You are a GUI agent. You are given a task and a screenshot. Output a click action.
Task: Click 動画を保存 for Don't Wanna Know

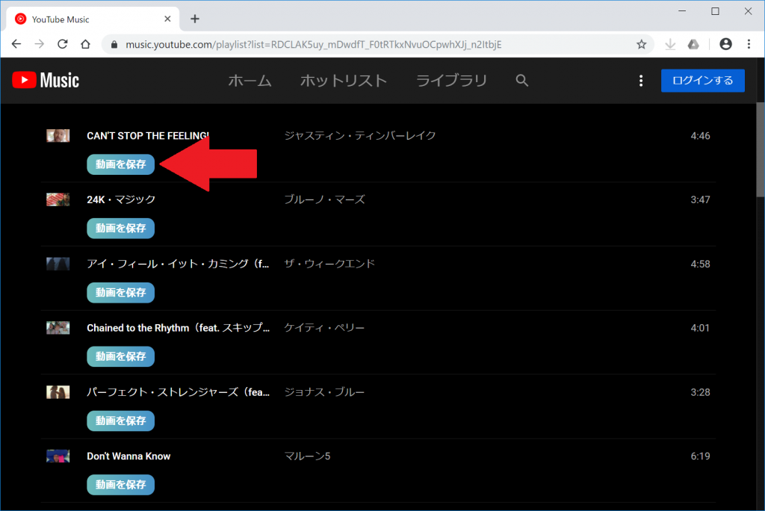point(120,485)
